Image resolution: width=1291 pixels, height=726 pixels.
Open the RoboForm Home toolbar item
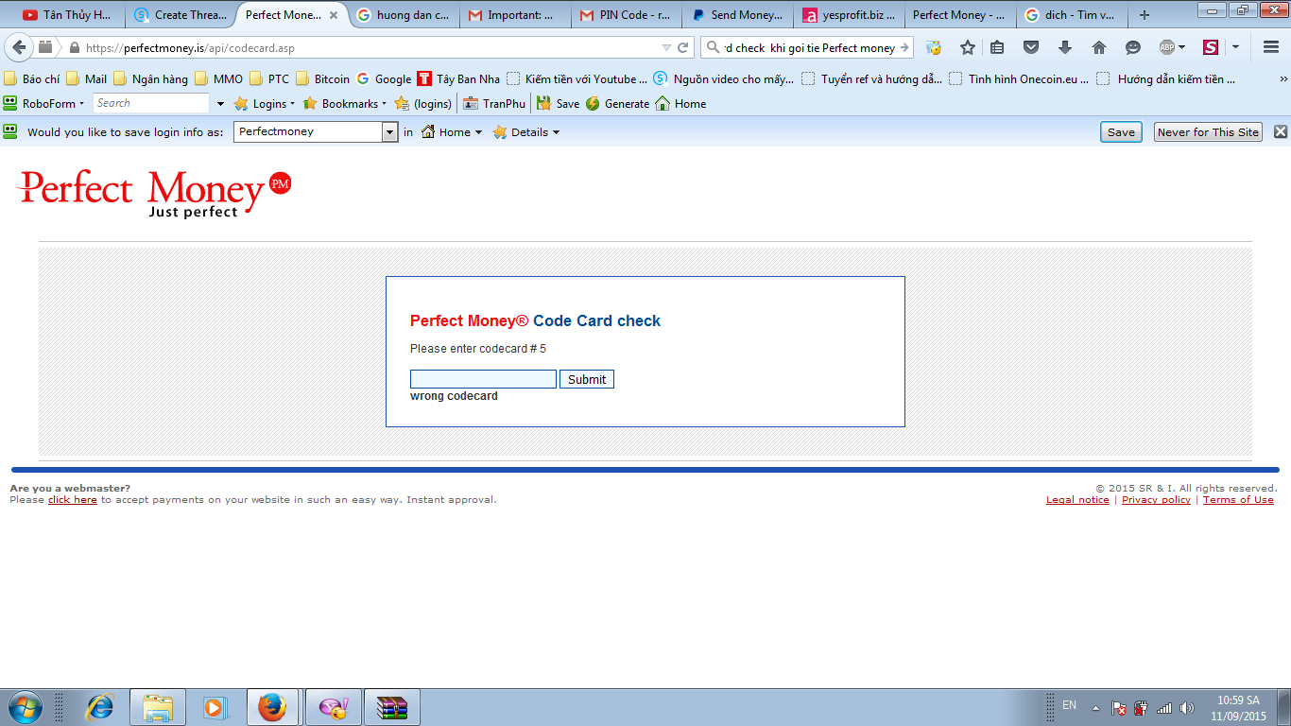point(680,104)
